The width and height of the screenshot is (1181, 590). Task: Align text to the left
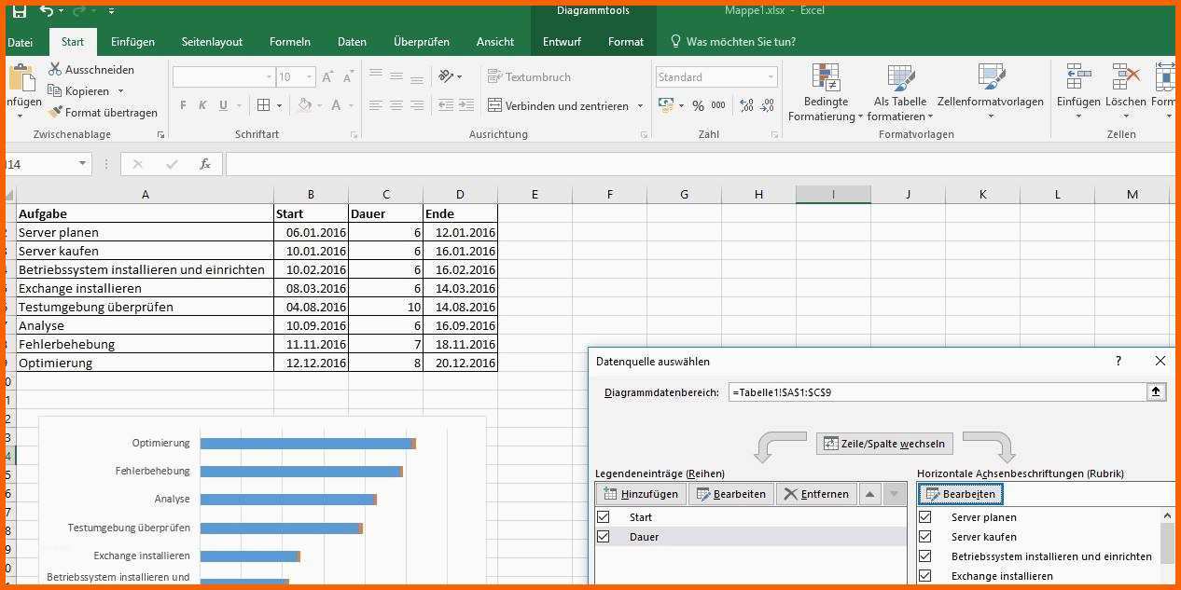(x=376, y=106)
